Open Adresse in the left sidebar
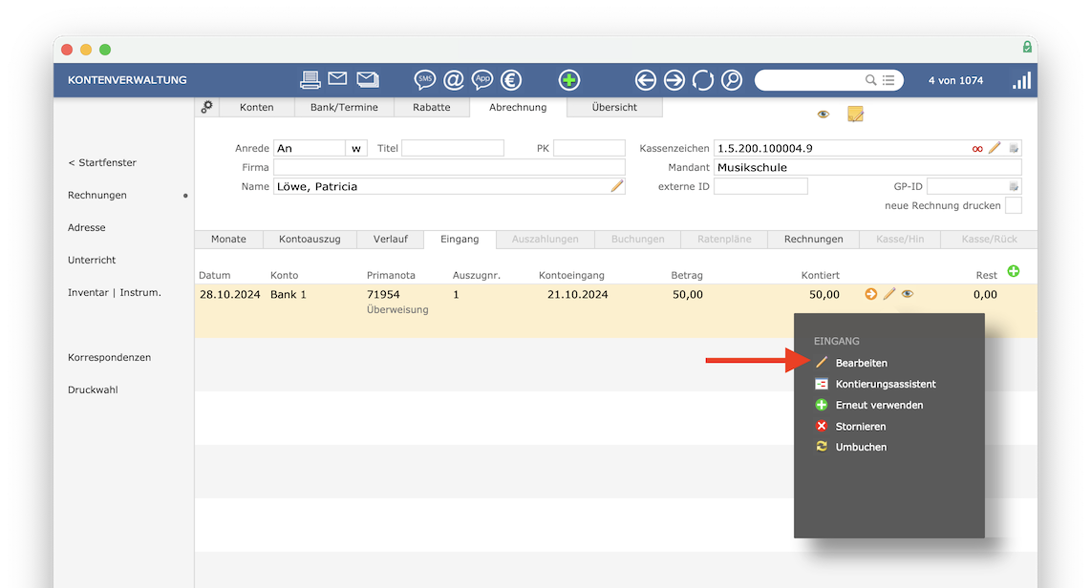The height and width of the screenshot is (588, 1091). tap(87, 227)
